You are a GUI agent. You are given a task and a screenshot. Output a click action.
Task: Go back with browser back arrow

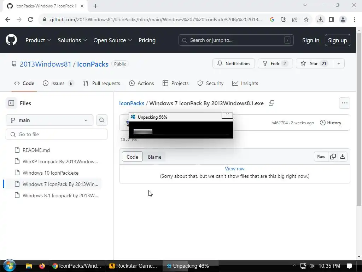pyautogui.click(x=8, y=20)
